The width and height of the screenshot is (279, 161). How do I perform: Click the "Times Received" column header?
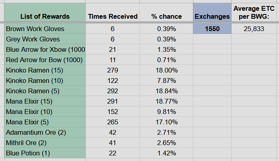coord(113,16)
